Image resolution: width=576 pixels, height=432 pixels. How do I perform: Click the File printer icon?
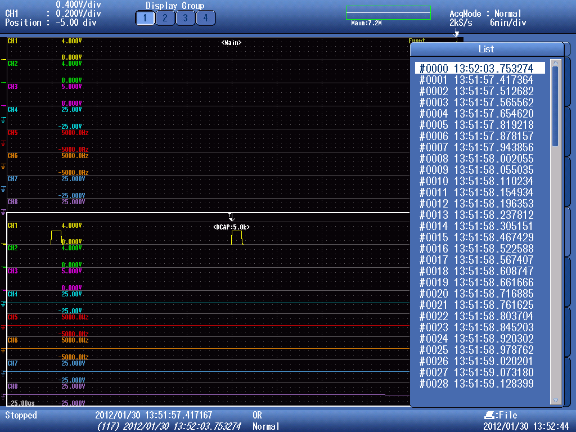coord(489,415)
